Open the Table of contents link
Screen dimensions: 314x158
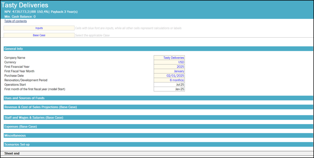click(x=16, y=21)
